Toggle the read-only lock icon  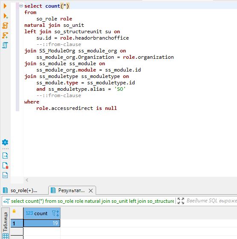[x=14, y=211]
